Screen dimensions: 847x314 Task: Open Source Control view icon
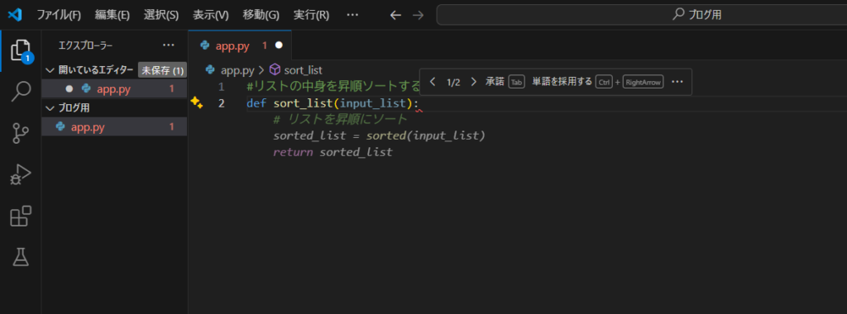pyautogui.click(x=21, y=133)
